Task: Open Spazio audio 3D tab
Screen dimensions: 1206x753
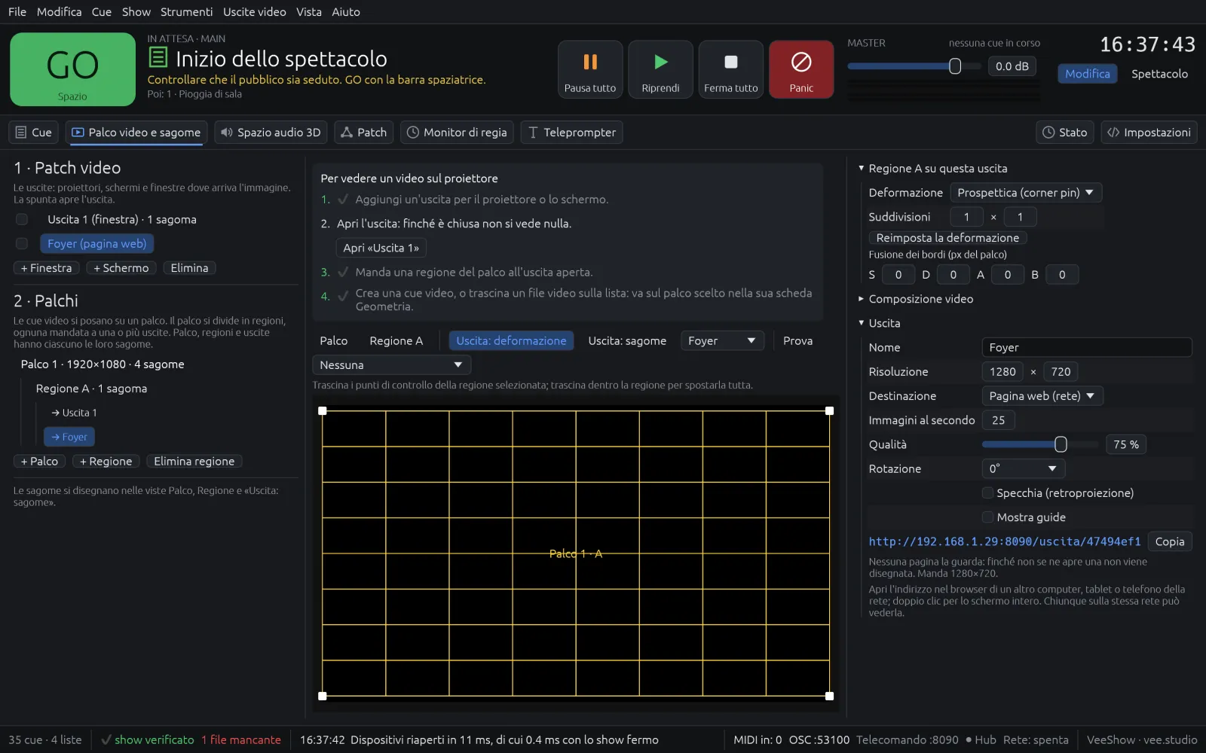Action: tap(271, 133)
